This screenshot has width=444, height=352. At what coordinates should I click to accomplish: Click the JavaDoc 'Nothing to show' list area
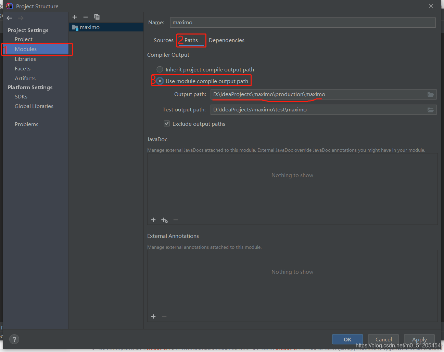292,184
